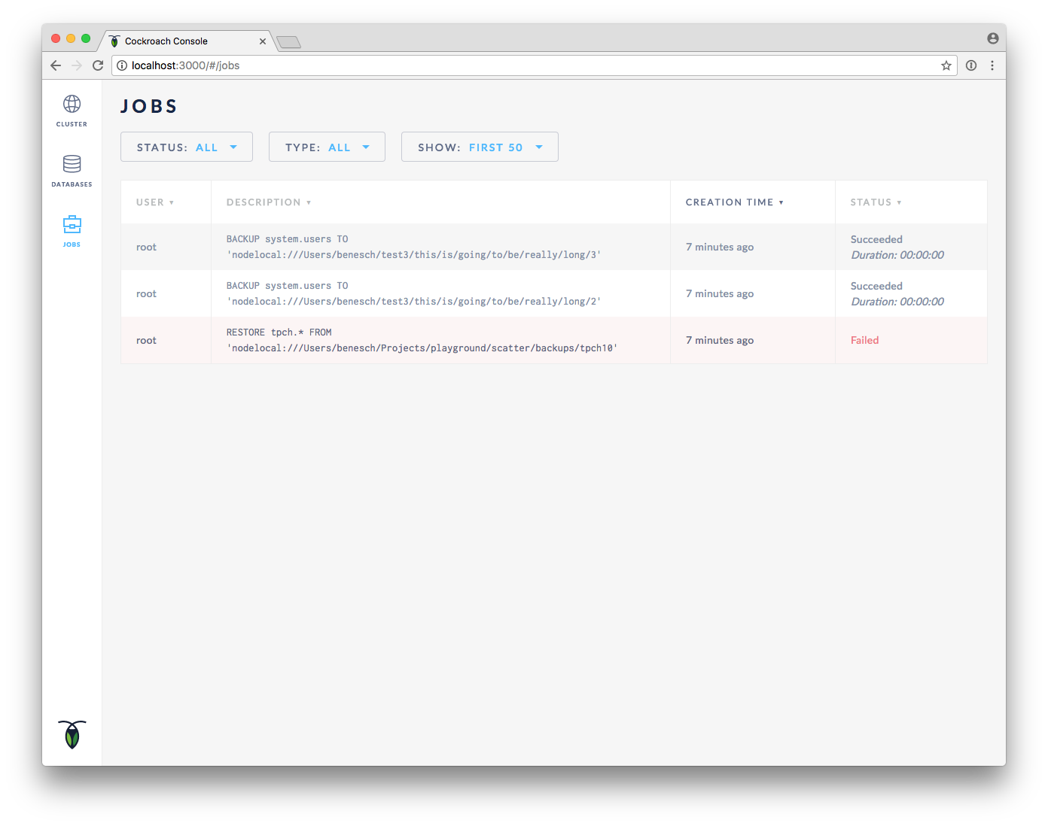
Task: Click the cockroach favicon on the browser tab
Action: (x=114, y=41)
